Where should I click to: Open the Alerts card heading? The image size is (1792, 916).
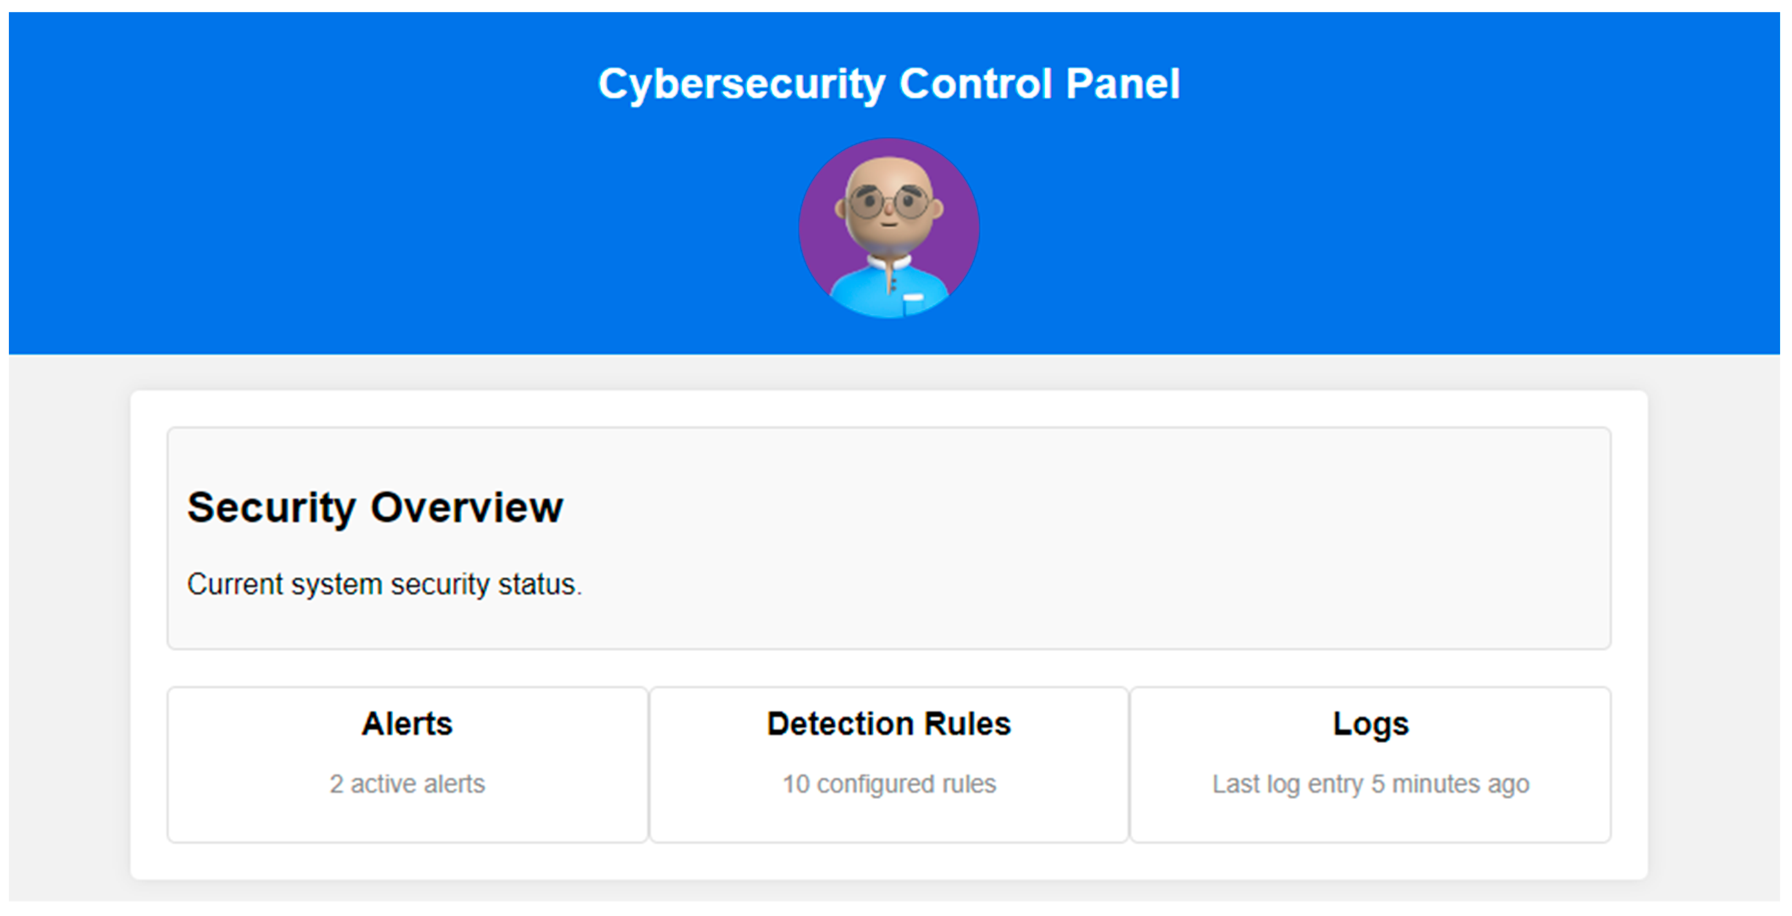click(407, 724)
